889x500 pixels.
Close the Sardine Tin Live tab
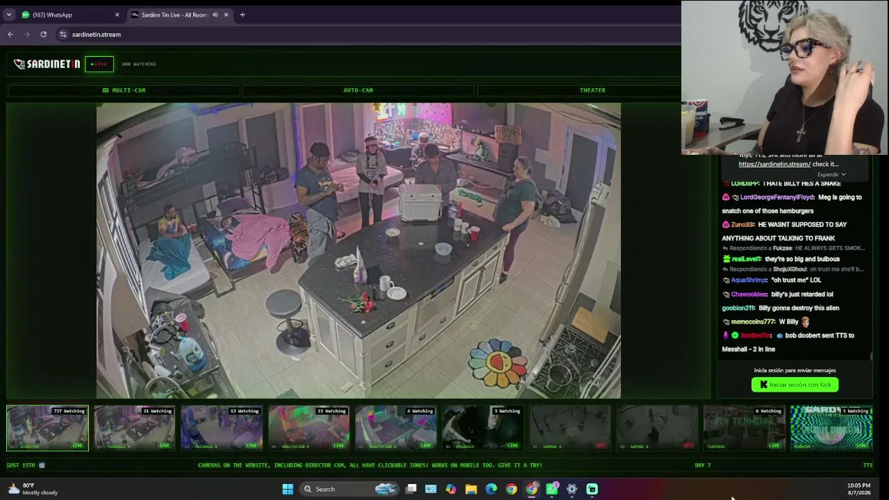tap(226, 15)
